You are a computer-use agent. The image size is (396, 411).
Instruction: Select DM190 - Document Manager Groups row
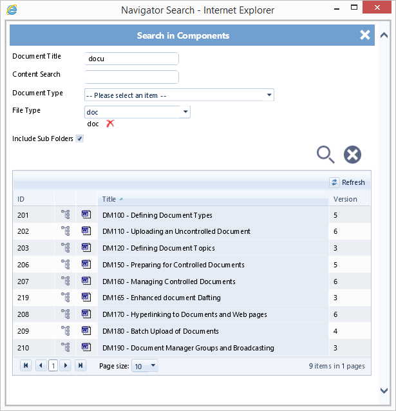pyautogui.click(x=192, y=348)
